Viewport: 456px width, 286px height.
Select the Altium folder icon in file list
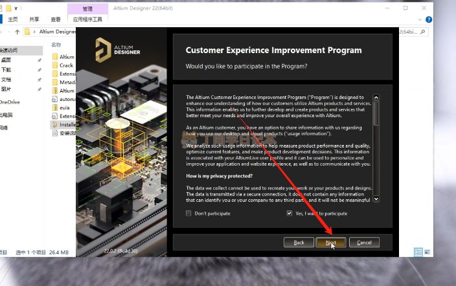pyautogui.click(x=54, y=57)
